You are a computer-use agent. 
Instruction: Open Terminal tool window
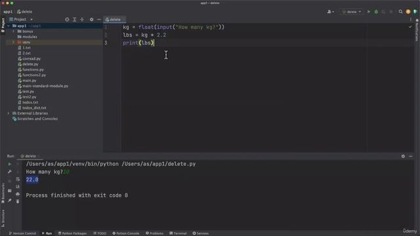click(178, 233)
